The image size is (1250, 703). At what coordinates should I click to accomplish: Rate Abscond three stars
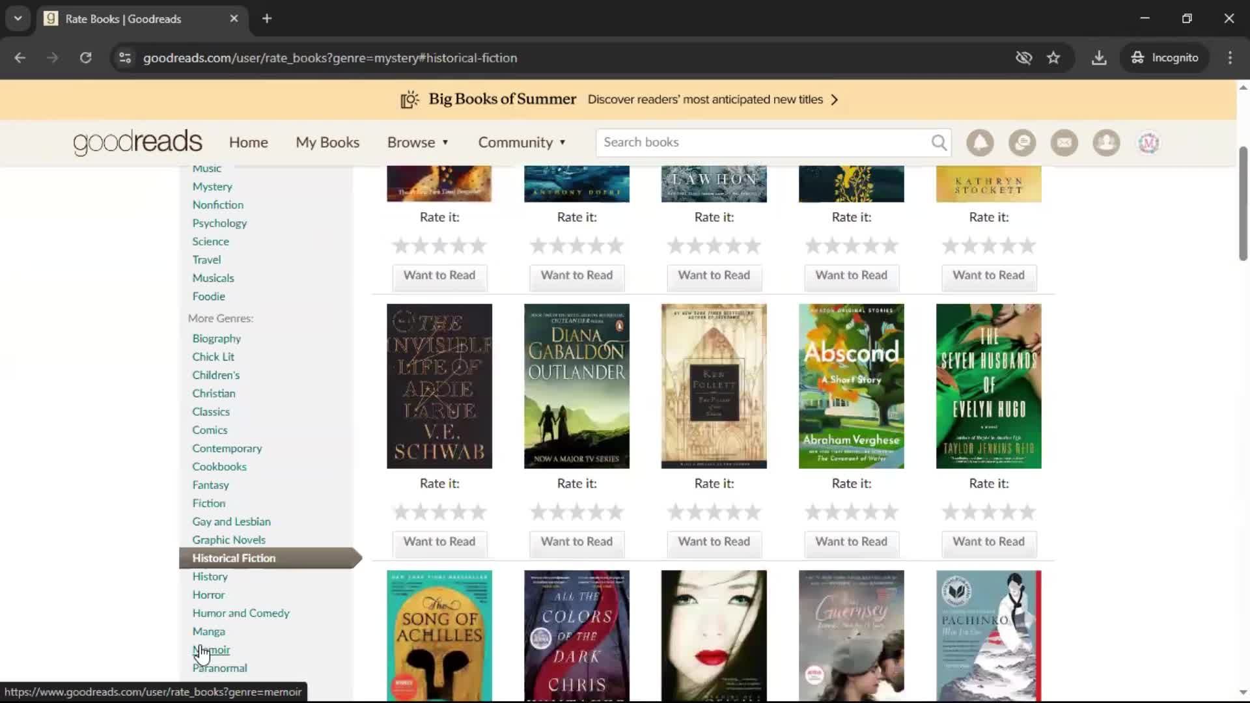[852, 512]
